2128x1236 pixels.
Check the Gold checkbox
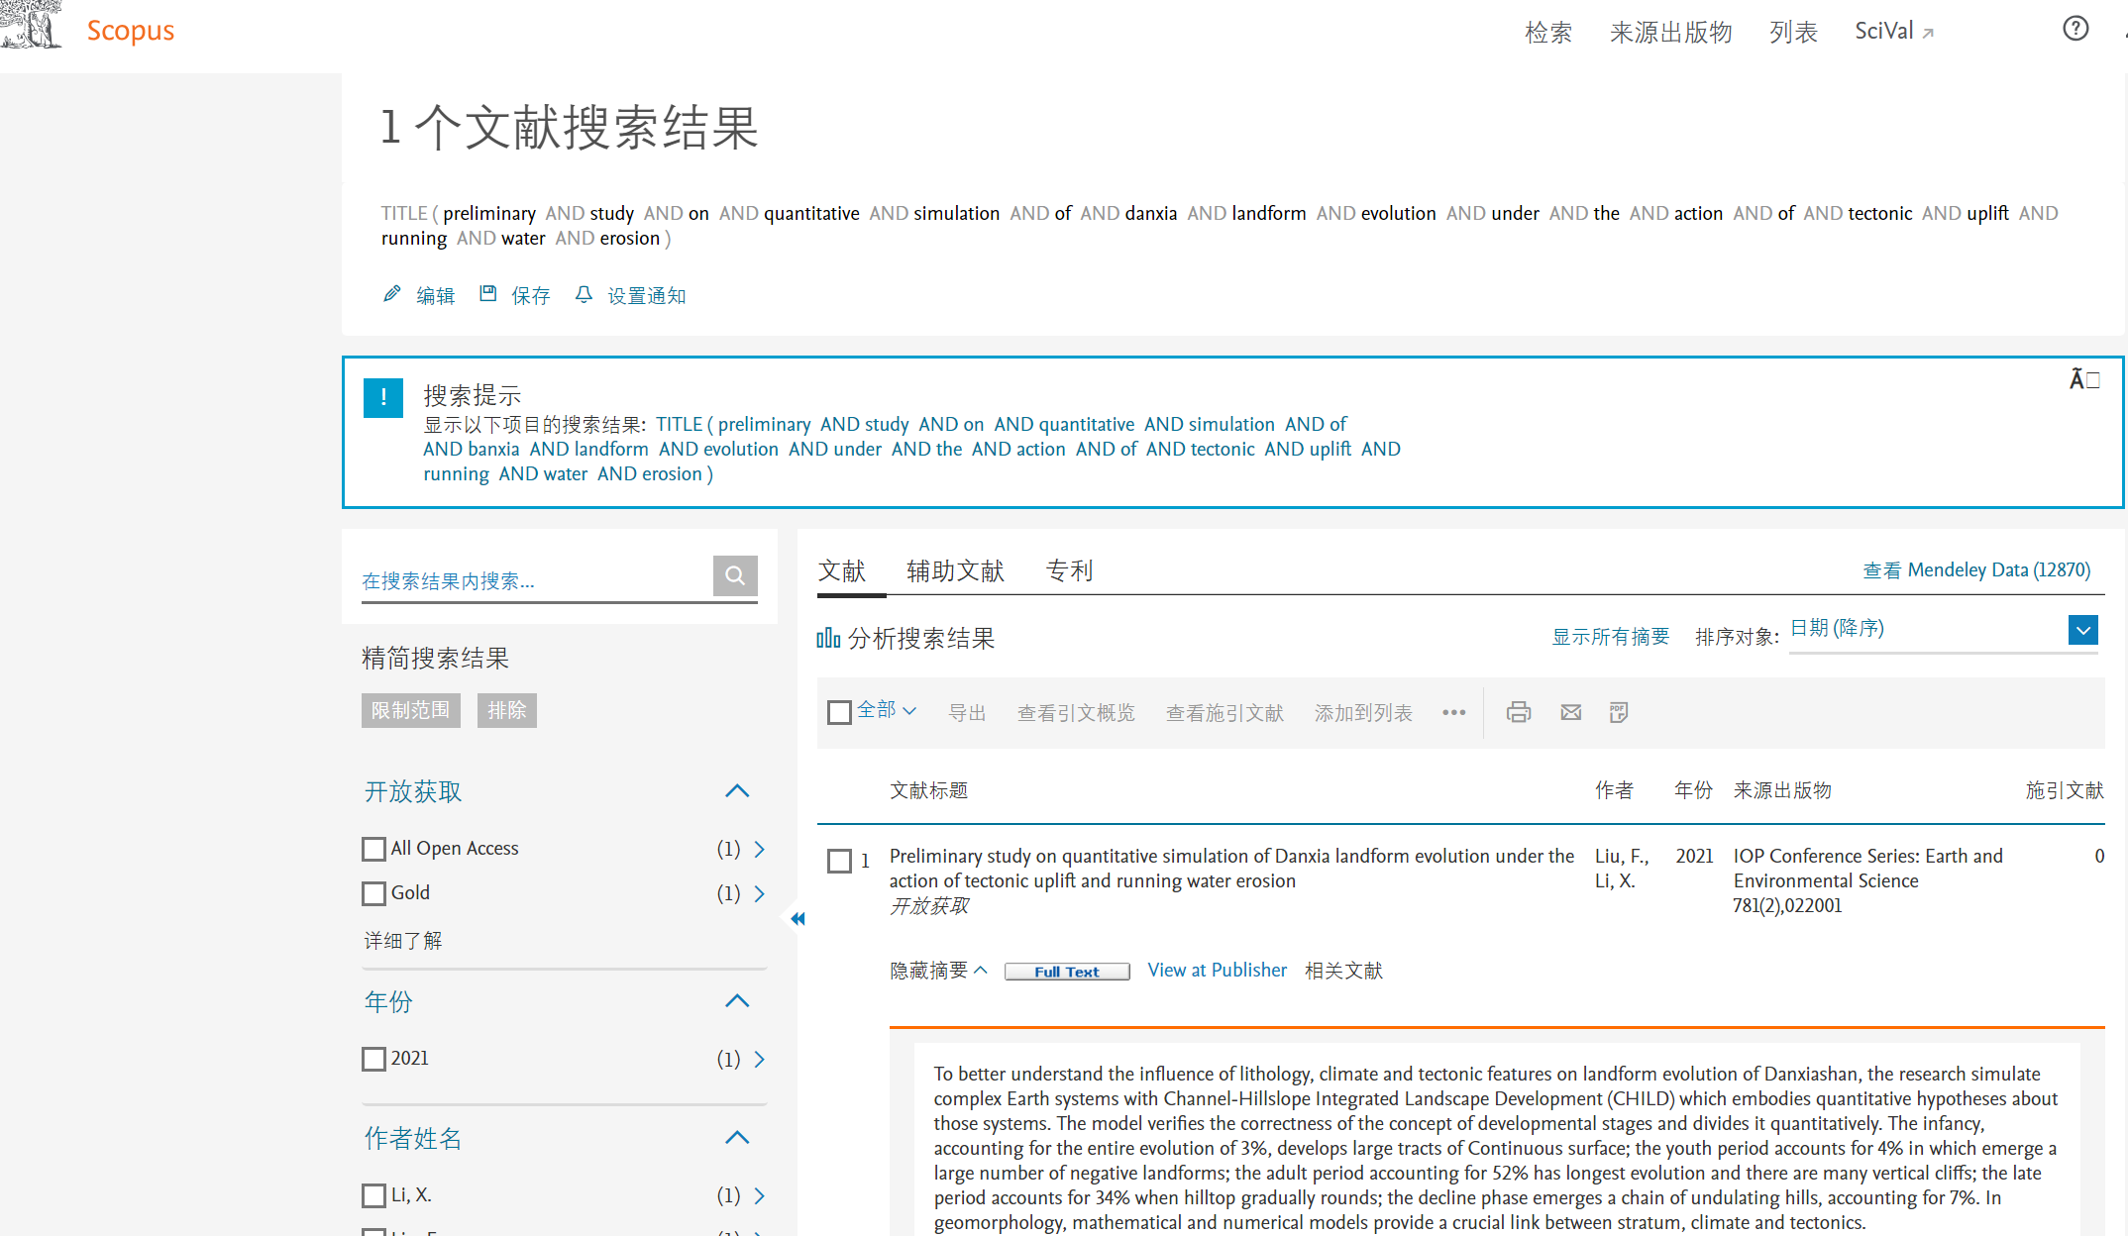tap(373, 893)
